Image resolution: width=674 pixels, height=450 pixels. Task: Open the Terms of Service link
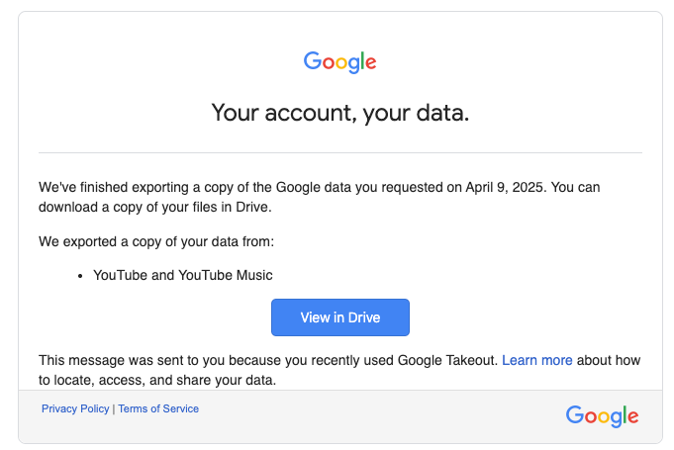coord(158,408)
